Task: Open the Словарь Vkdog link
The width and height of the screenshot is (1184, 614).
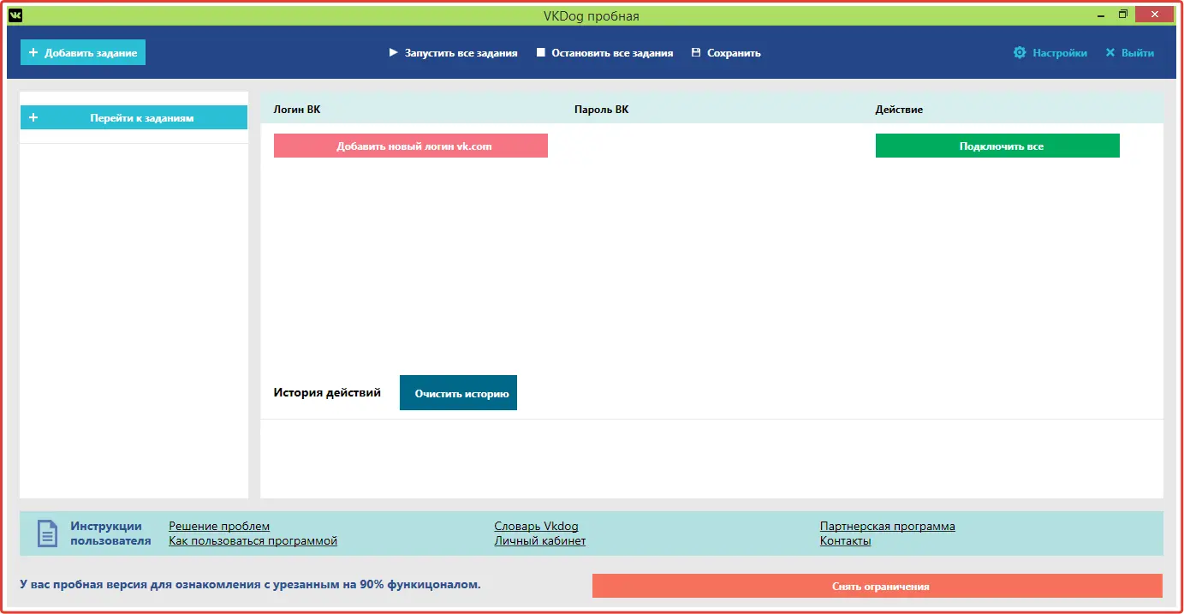Action: (536, 527)
